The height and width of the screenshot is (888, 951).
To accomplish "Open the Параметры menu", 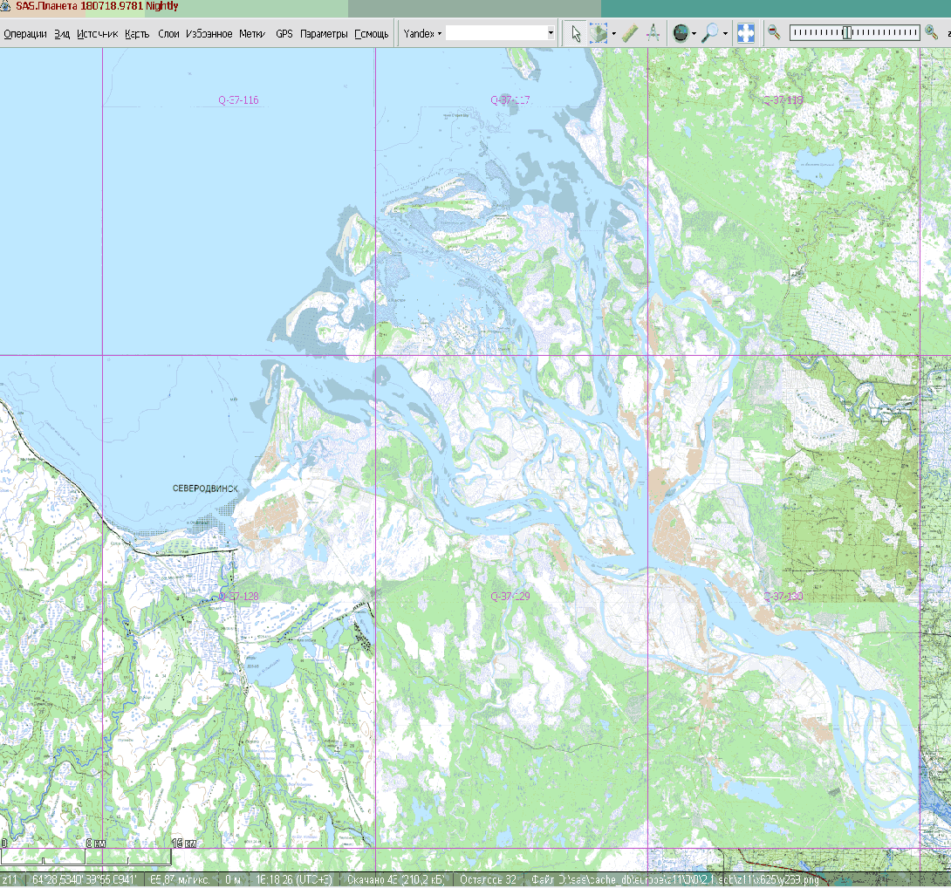I will tap(324, 34).
